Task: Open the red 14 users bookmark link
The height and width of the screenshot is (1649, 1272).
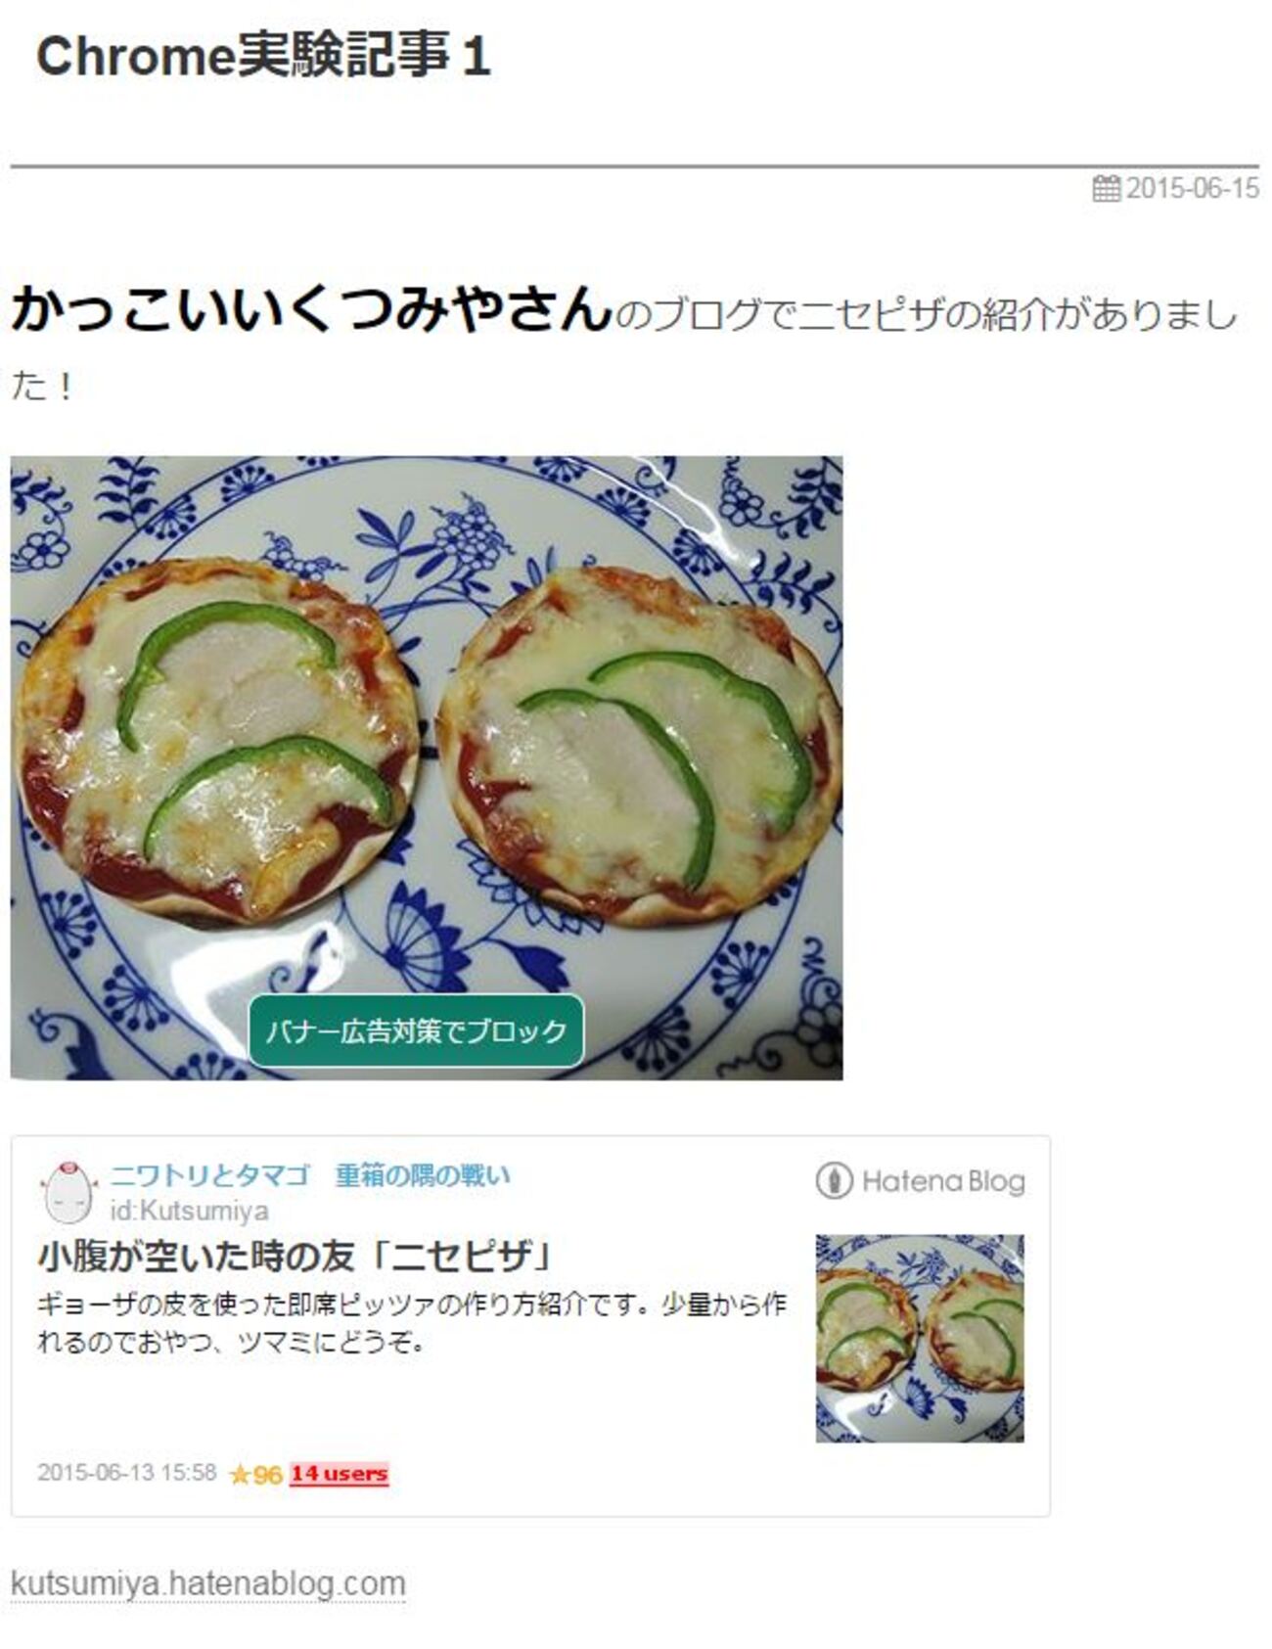Action: [x=340, y=1474]
